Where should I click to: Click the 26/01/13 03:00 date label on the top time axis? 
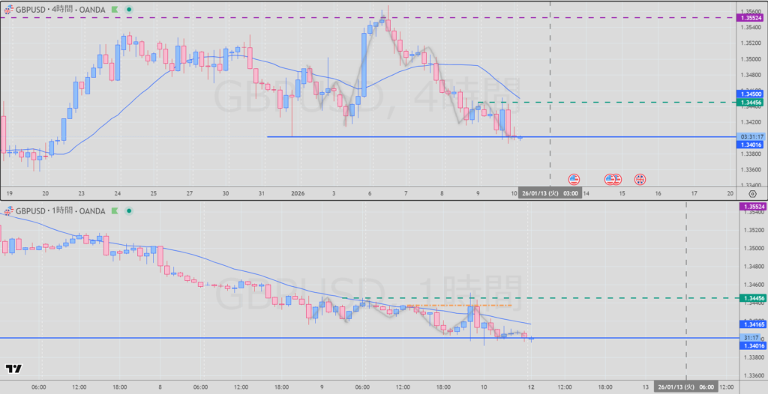[x=550, y=193]
